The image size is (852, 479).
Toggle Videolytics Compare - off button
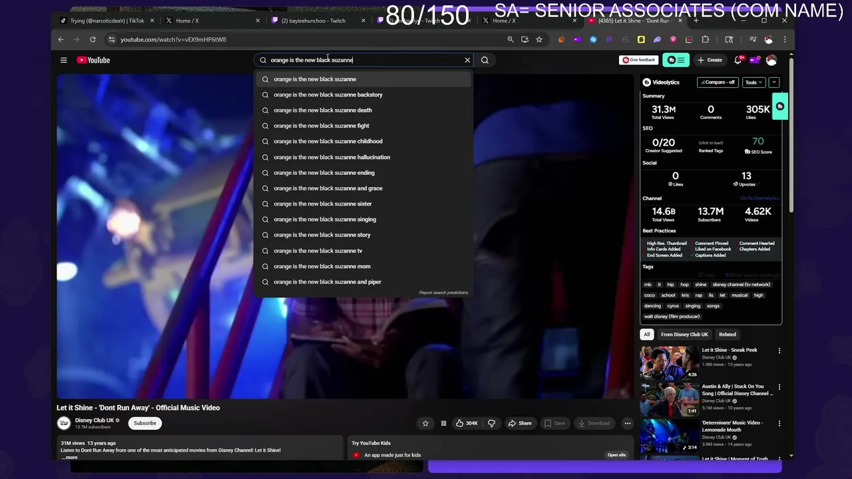(718, 82)
